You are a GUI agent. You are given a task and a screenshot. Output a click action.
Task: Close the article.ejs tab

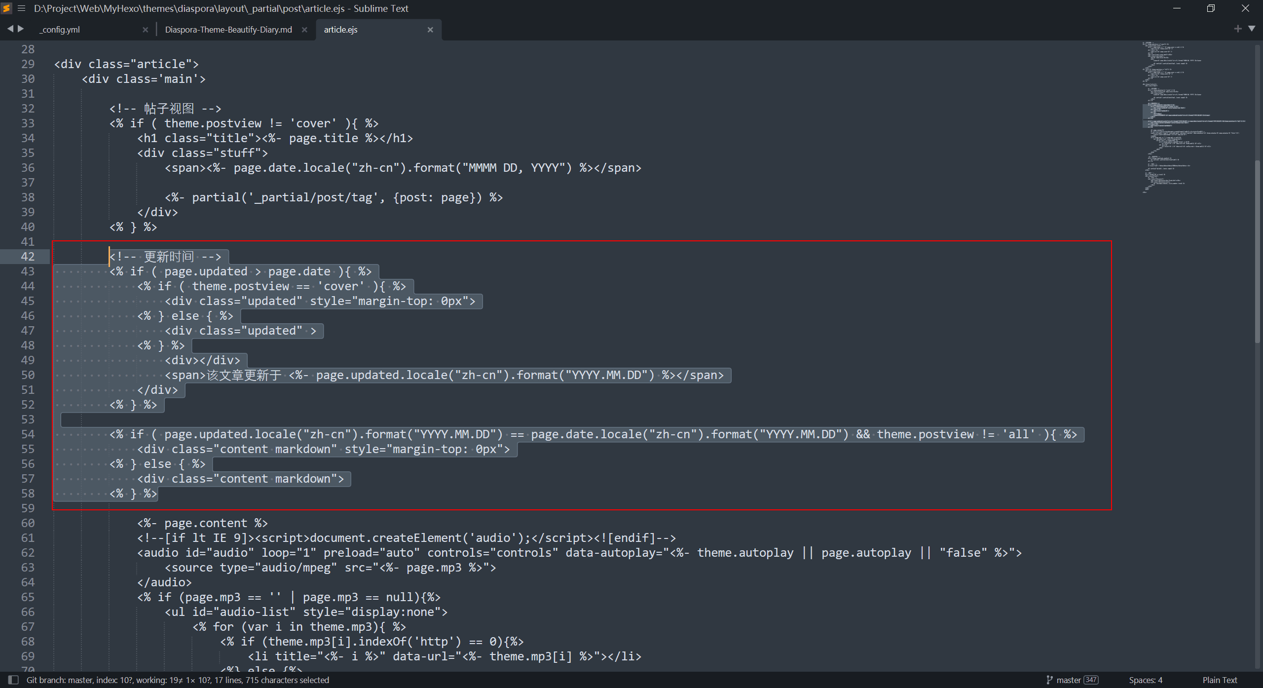[430, 30]
